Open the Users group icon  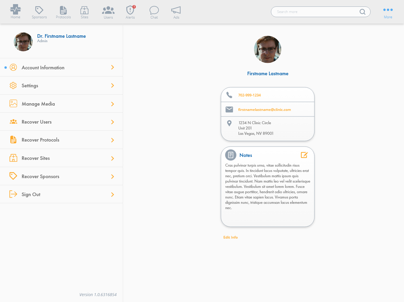pyautogui.click(x=108, y=10)
